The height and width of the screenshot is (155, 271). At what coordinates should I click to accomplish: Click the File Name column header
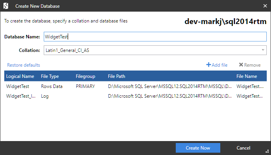[247, 76]
